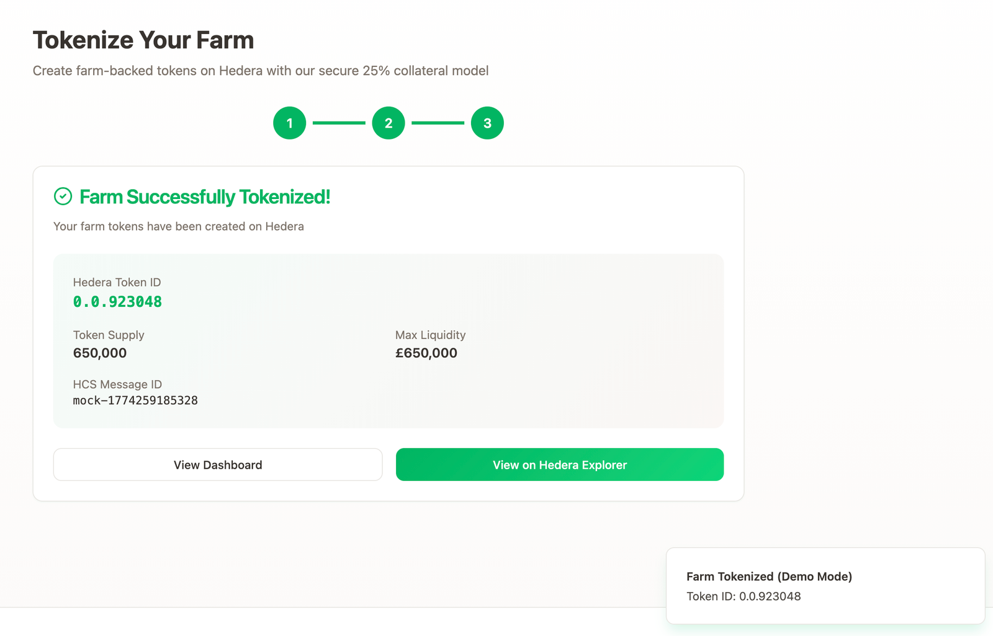Click the HCS Message ID mock value
This screenshot has width=993, height=636.
pos(135,400)
